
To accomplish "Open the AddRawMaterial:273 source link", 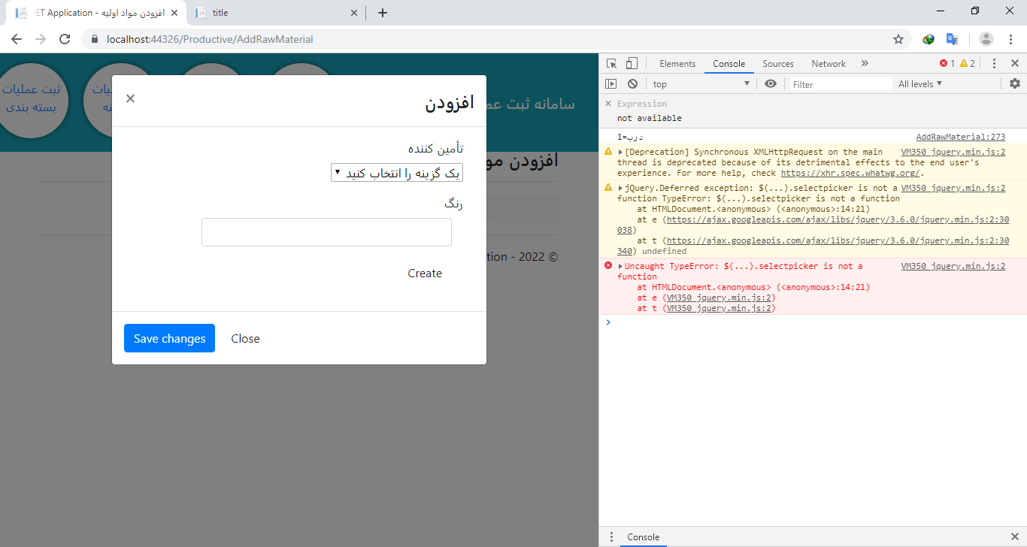I will click(x=960, y=137).
